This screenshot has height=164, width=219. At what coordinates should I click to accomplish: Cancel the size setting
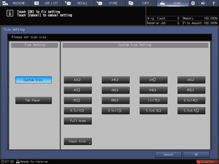pyautogui.click(x=168, y=155)
